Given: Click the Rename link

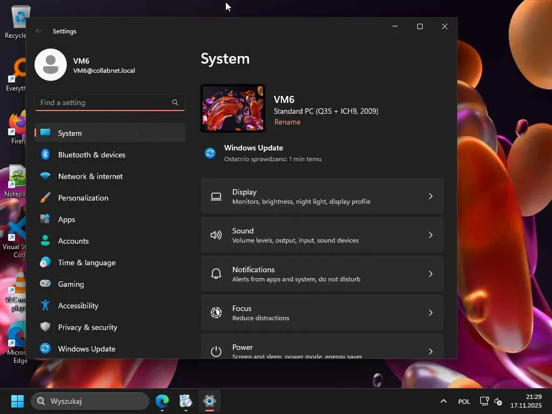Looking at the screenshot, I should (x=287, y=122).
